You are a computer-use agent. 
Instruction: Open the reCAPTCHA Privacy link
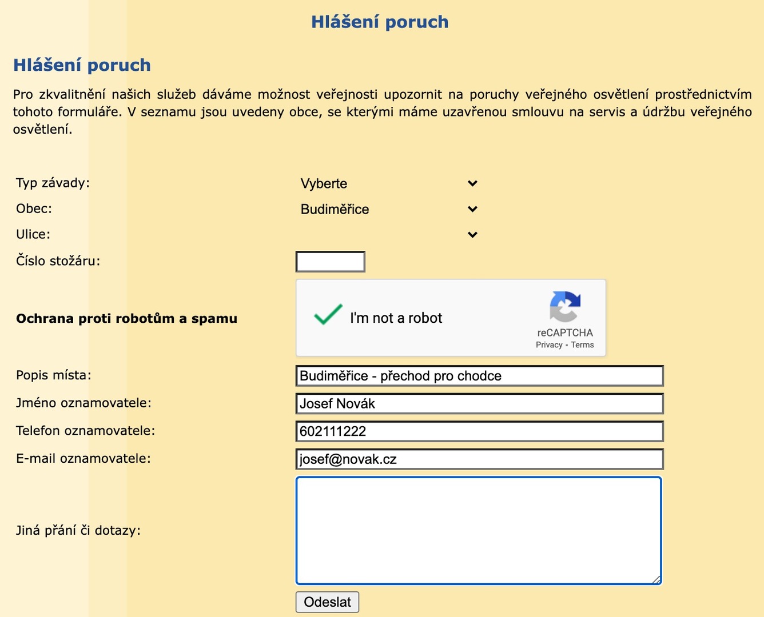click(x=549, y=345)
